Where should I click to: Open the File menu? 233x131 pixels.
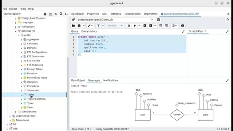click(x=5, y=9)
